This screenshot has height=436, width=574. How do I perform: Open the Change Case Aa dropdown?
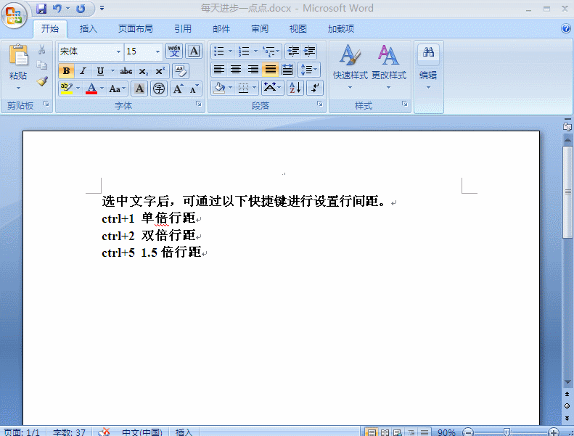coord(118,89)
